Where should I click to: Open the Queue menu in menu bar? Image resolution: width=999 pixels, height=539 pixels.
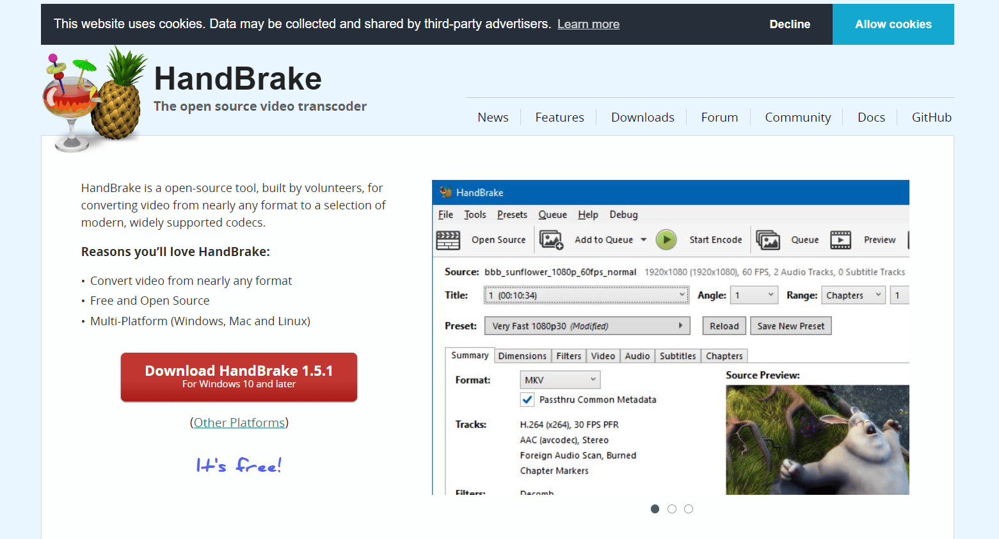click(552, 214)
